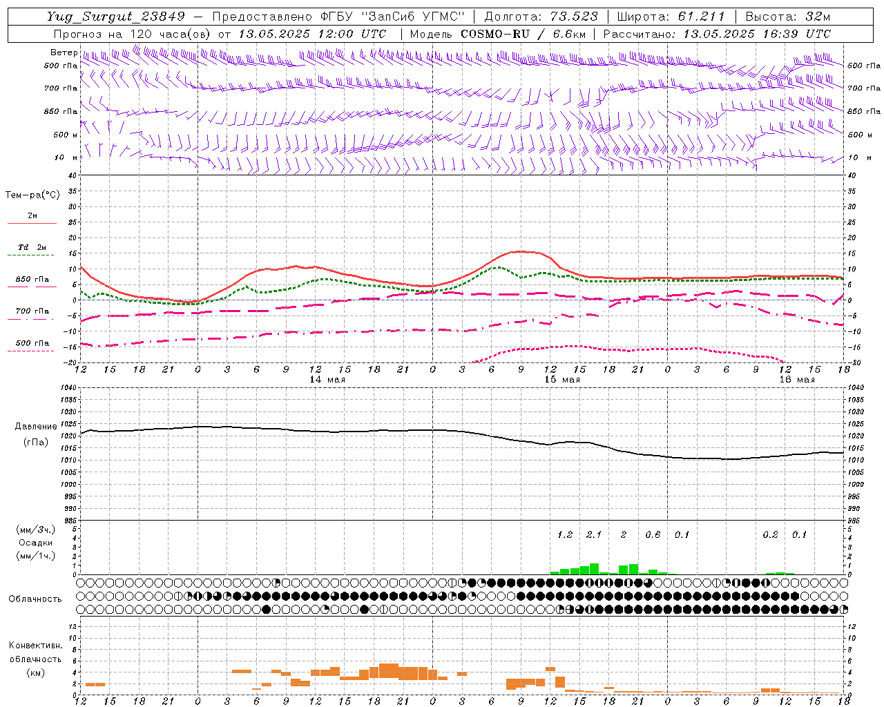
Task: Click the Широта: 61.211 header value
Action: tap(671, 17)
